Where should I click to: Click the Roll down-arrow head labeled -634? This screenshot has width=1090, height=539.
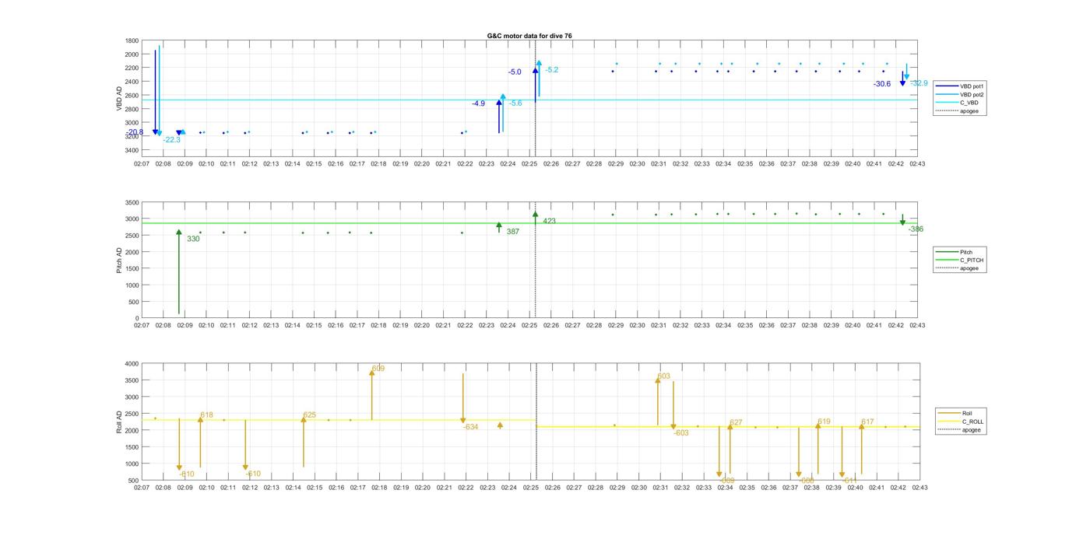point(463,421)
